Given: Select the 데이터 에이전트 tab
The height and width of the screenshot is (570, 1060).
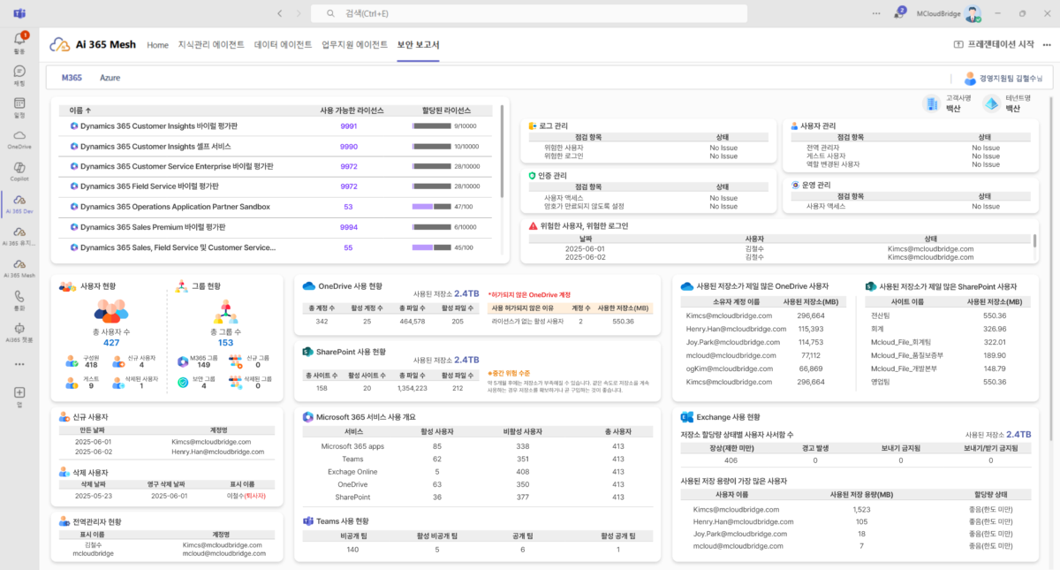Looking at the screenshot, I should click(x=283, y=45).
